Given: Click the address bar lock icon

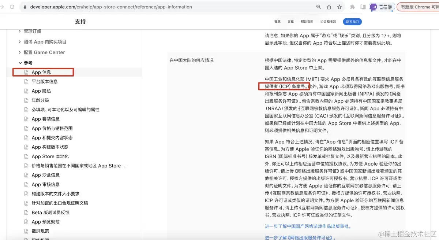Looking at the screenshot, I should click(25, 7).
